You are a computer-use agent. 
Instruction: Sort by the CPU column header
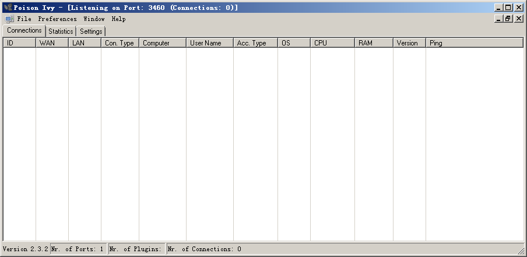332,43
